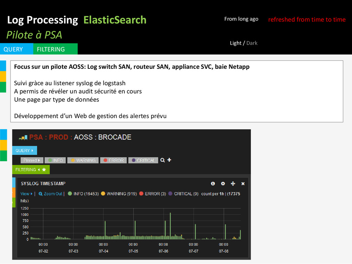Screen dimensions: 352x264
Task: Click 'From long ago' time range
Action: point(241,19)
